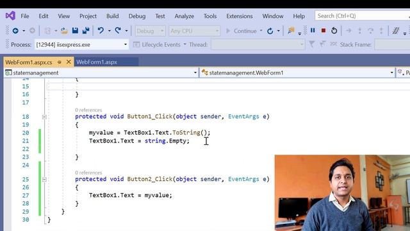
Task: Open the Continue button dropdown arrow
Action: click(x=261, y=31)
